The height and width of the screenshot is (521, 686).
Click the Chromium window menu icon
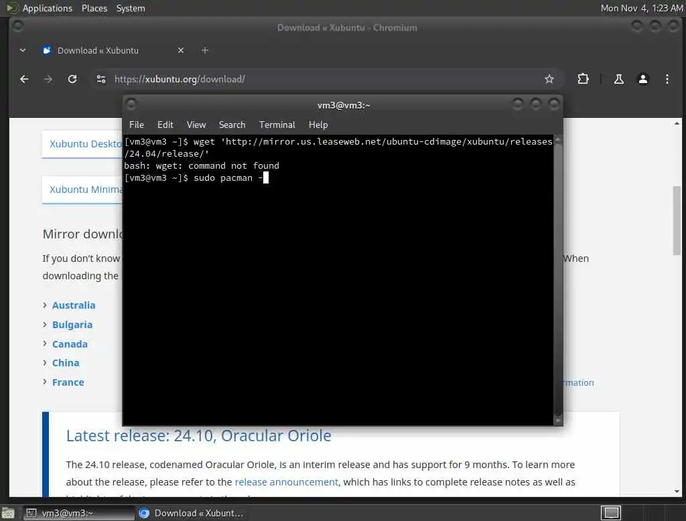[17, 26]
